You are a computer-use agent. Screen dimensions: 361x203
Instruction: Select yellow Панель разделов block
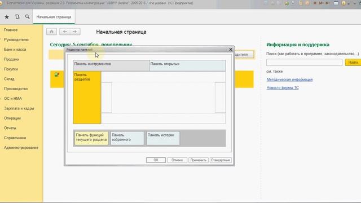87,98
